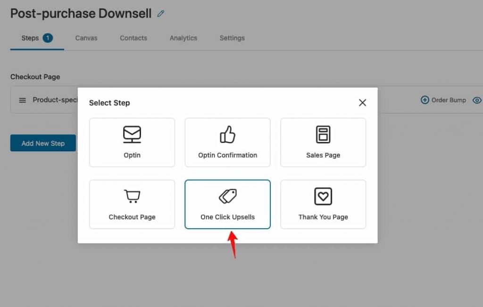Choose the Optin step card
This screenshot has height=307, width=483.
132,142
